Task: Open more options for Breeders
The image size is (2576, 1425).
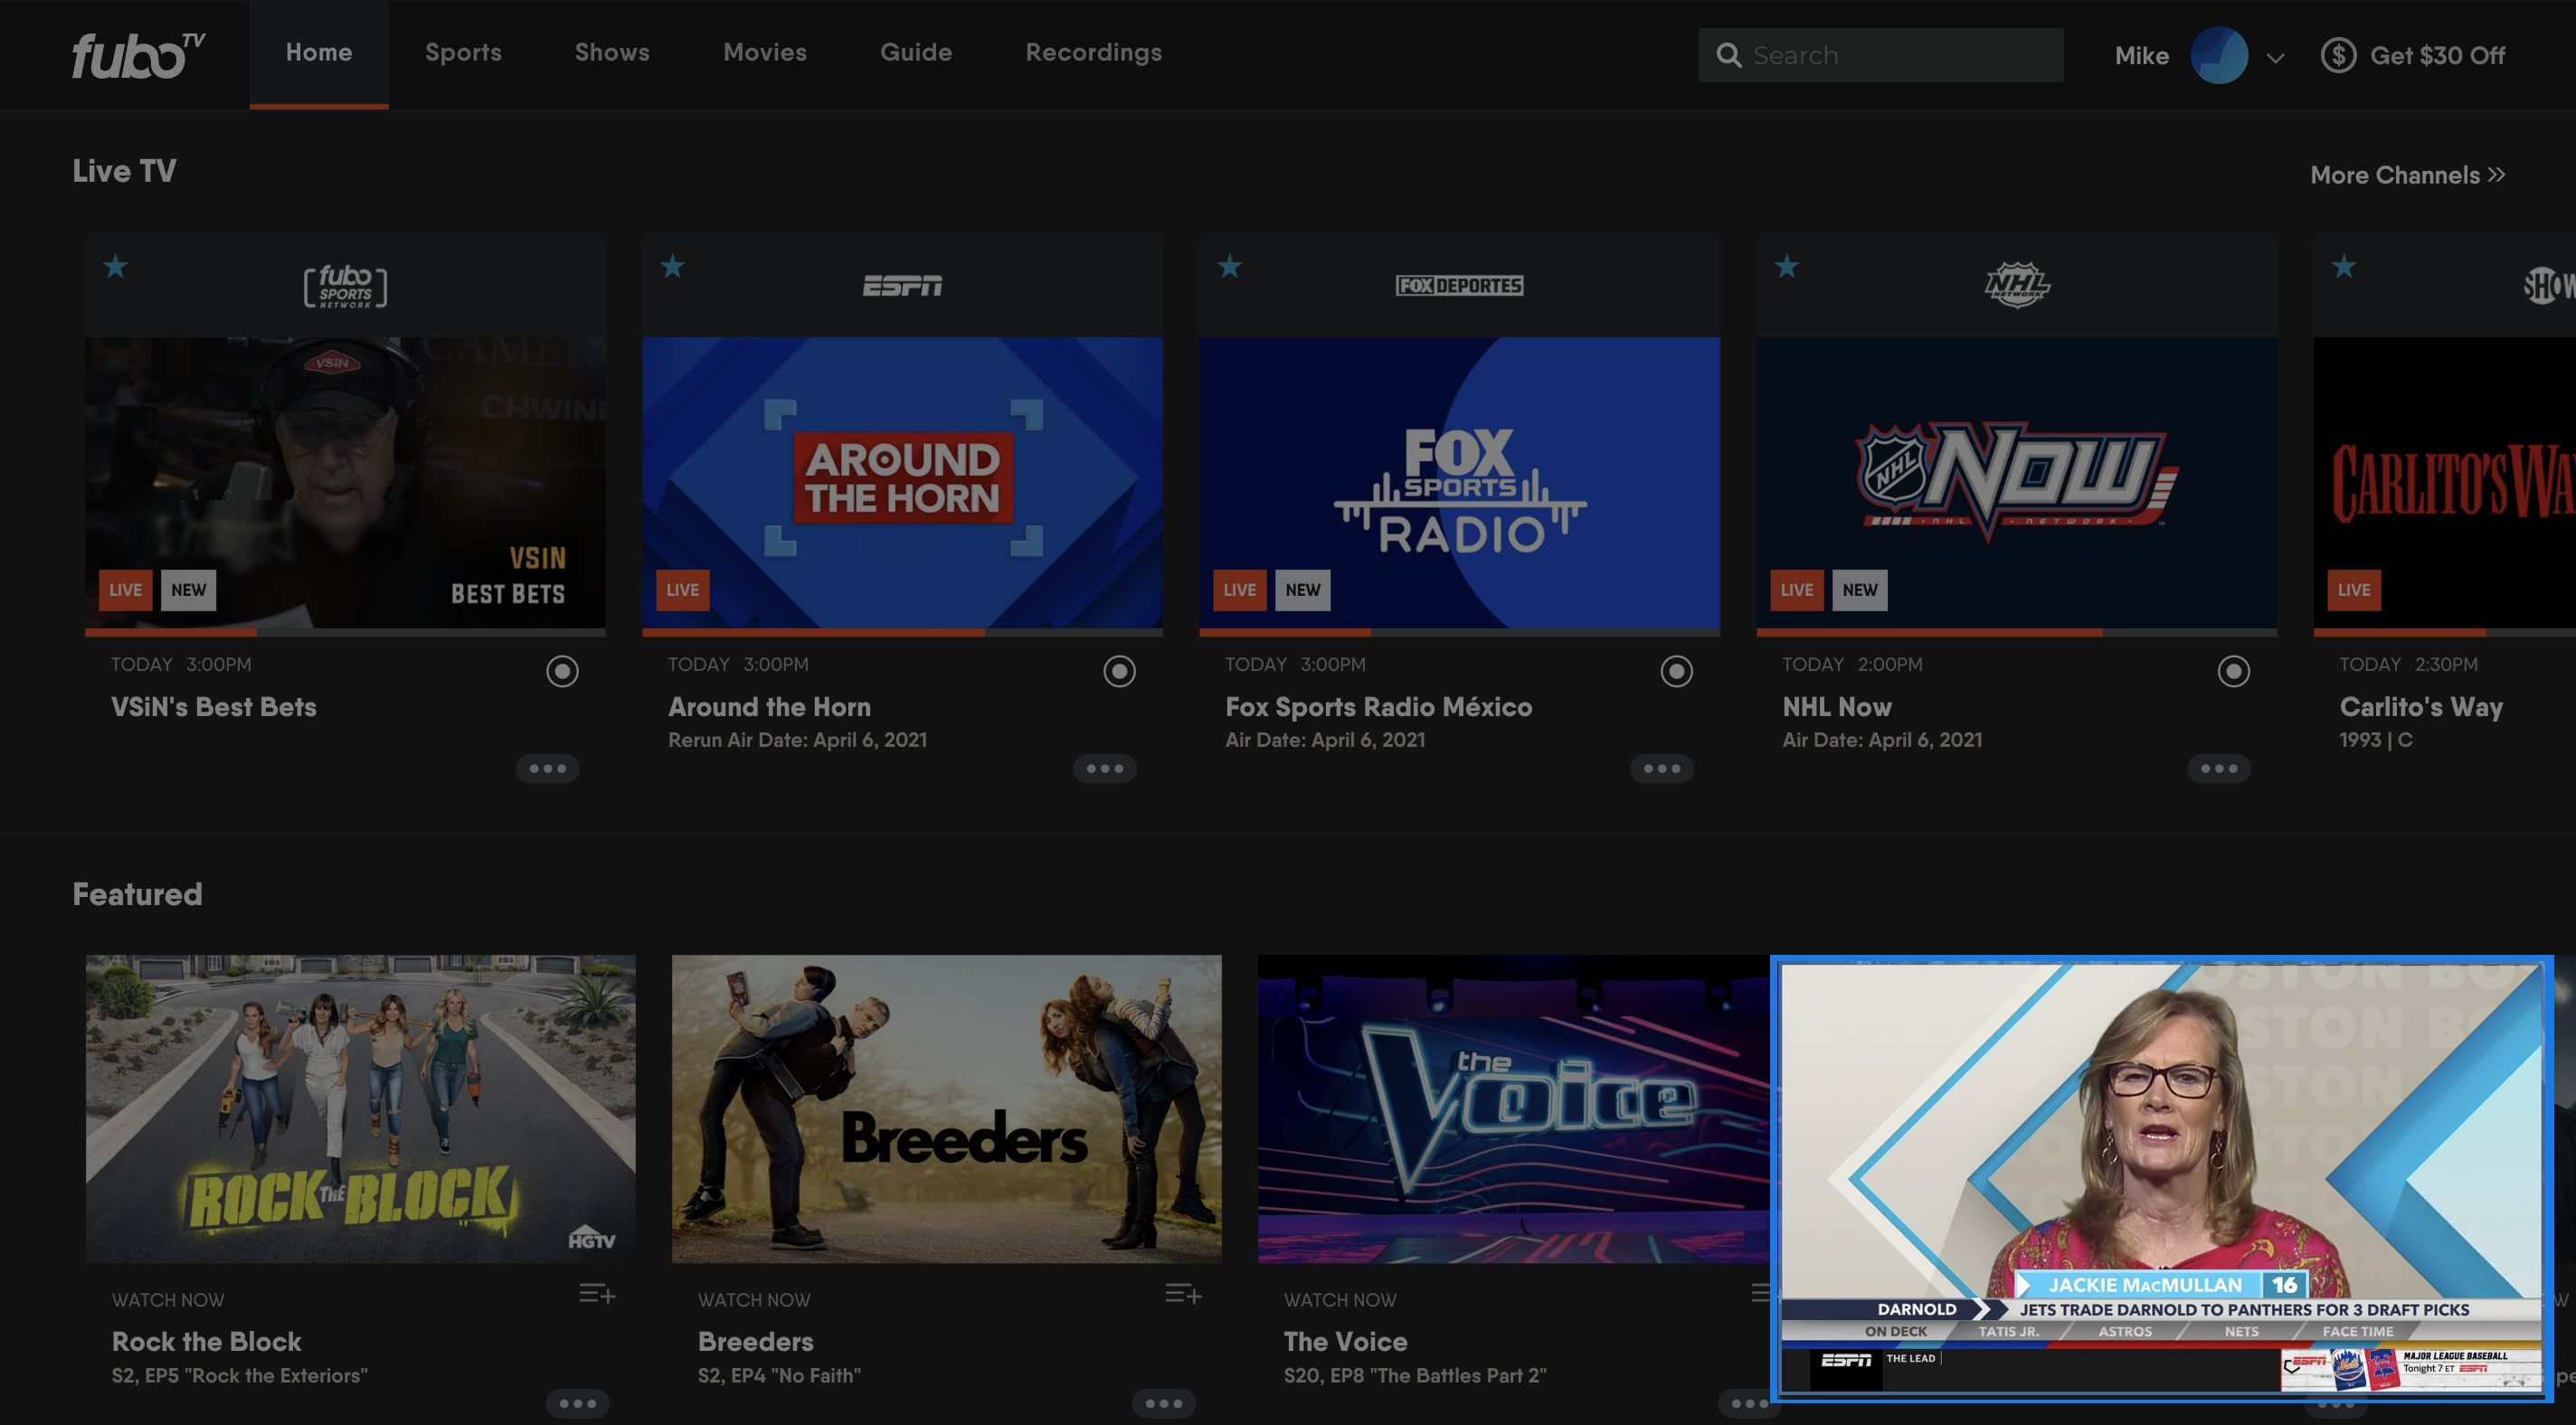Action: (x=1164, y=1403)
